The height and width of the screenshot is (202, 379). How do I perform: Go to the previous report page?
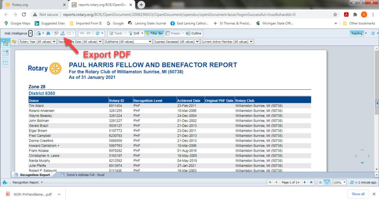point(276,182)
